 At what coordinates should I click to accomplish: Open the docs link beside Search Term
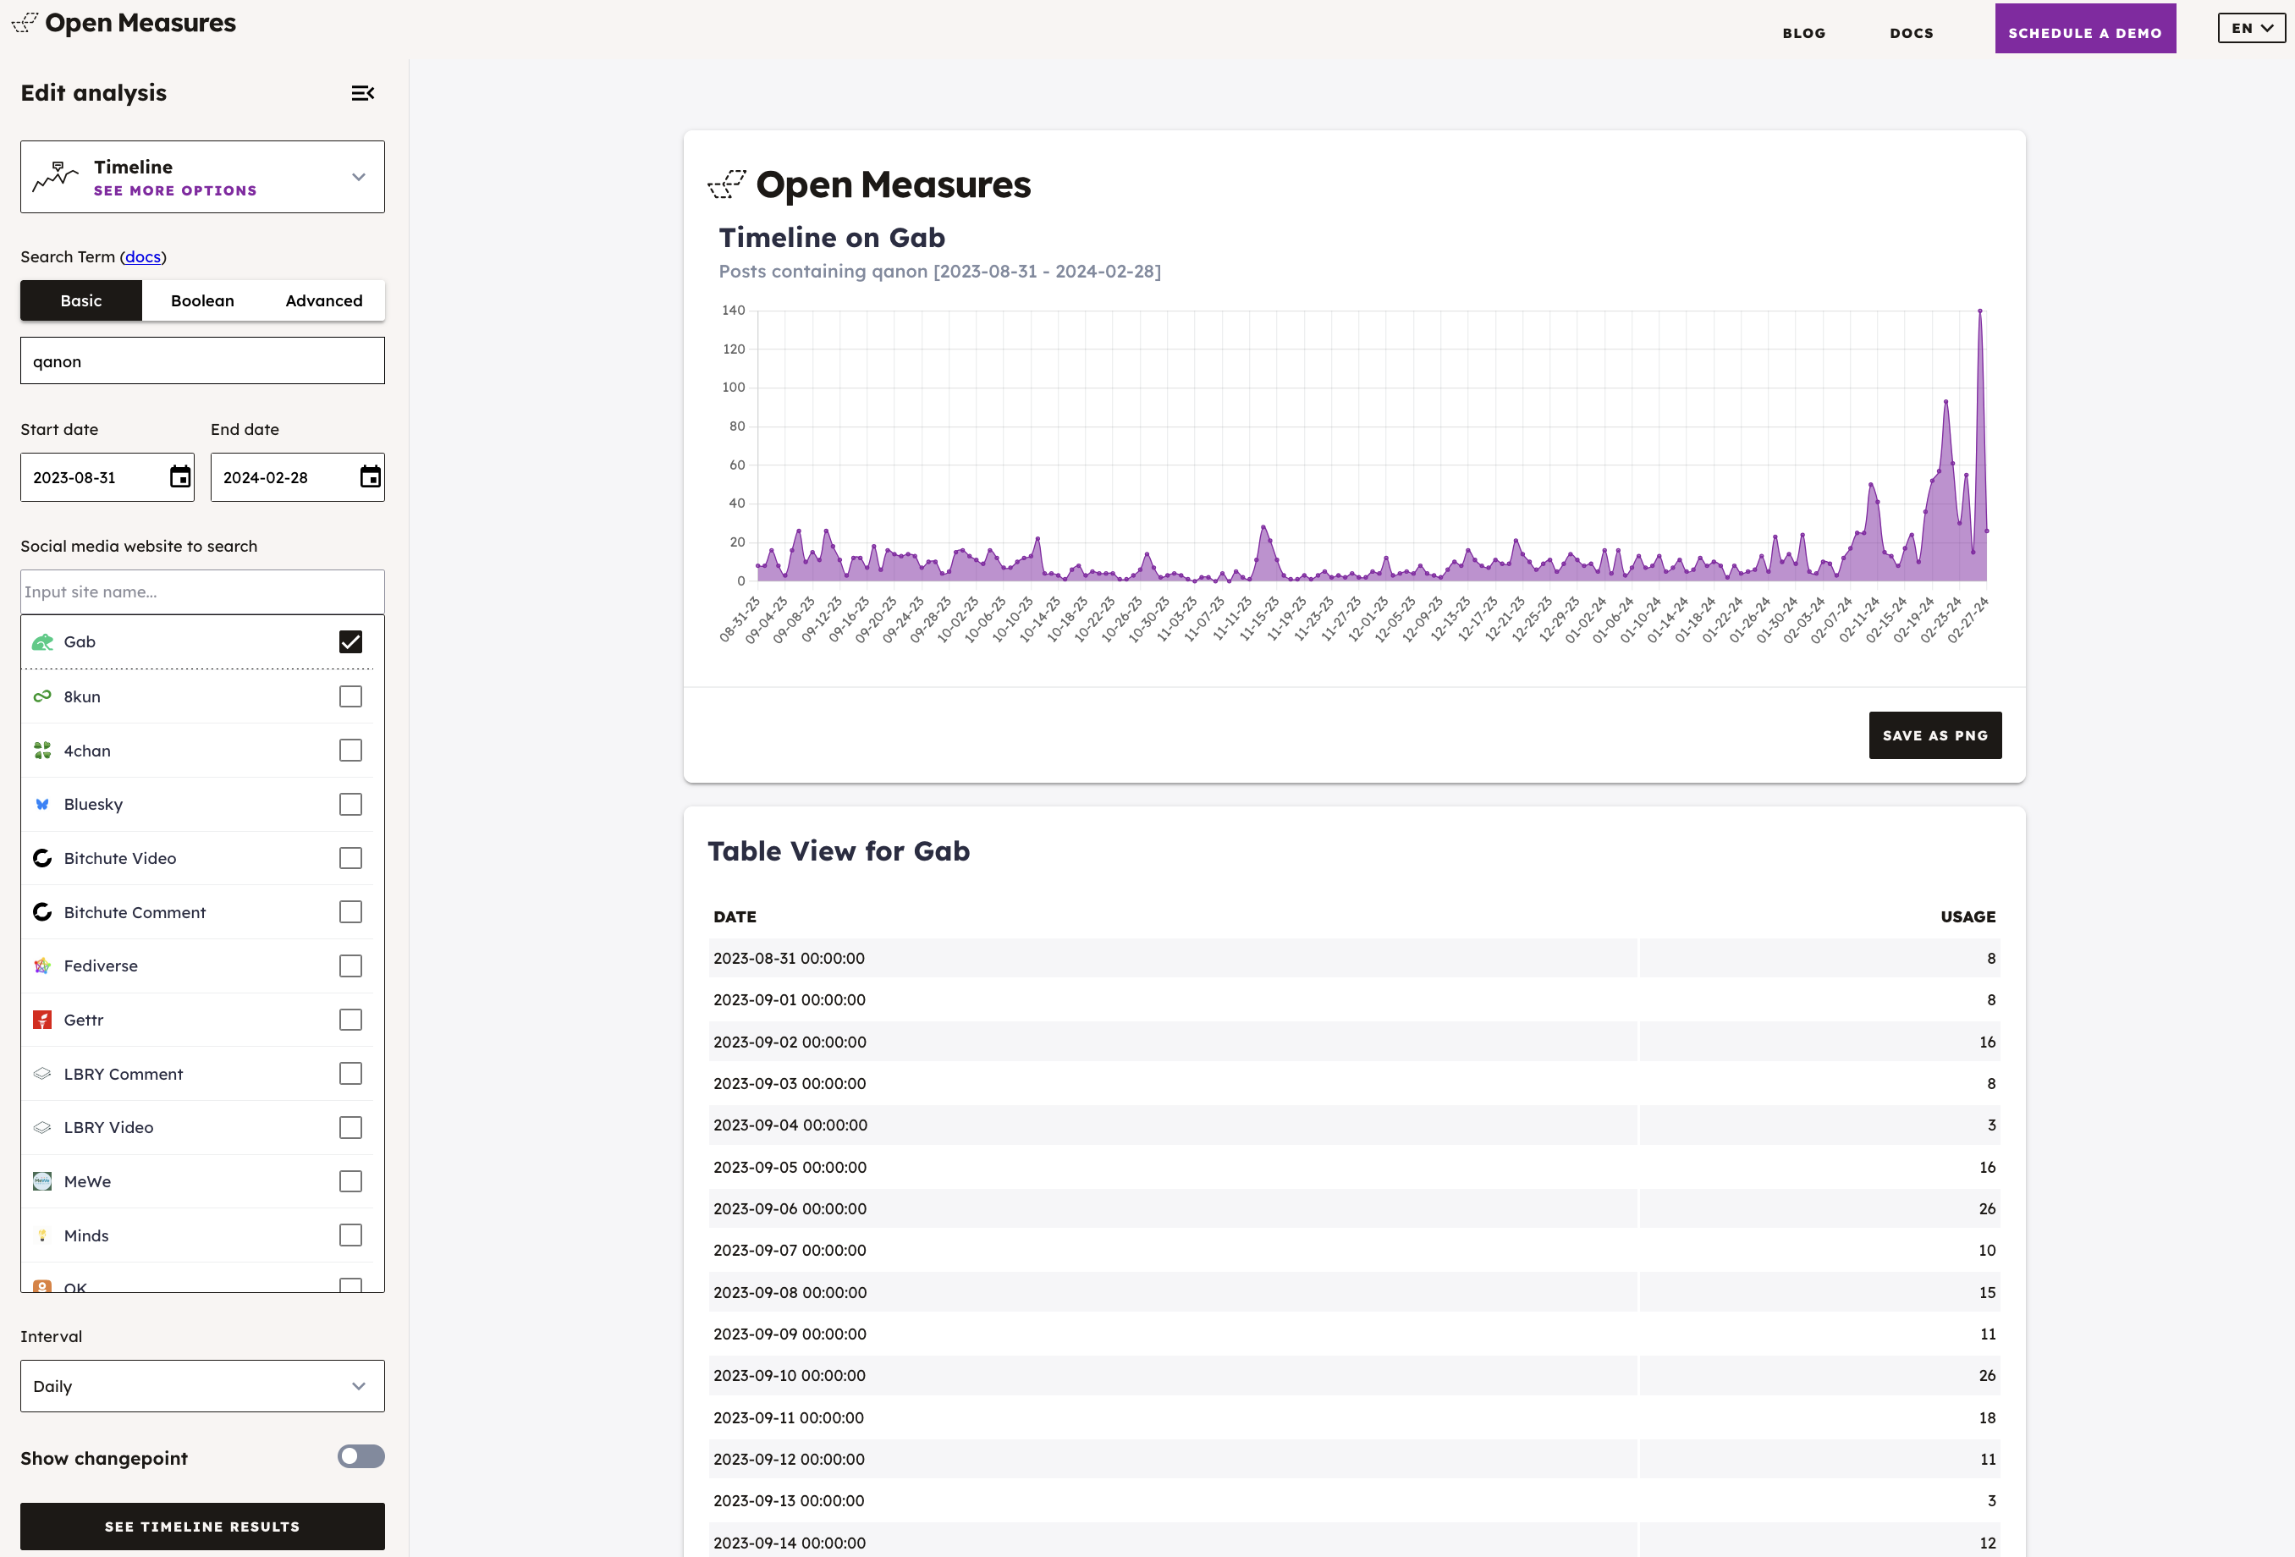click(x=142, y=256)
